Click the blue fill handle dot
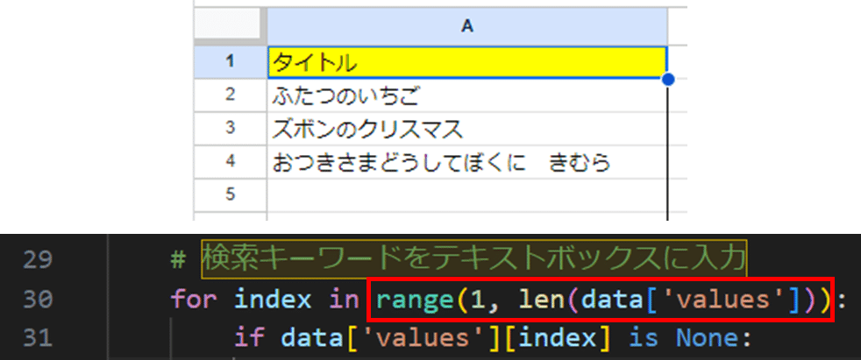Image resolution: width=861 pixels, height=360 pixels. (x=668, y=80)
